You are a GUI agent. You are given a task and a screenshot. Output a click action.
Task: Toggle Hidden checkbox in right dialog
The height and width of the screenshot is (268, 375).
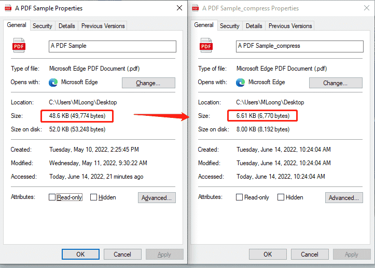pyautogui.click(x=281, y=197)
